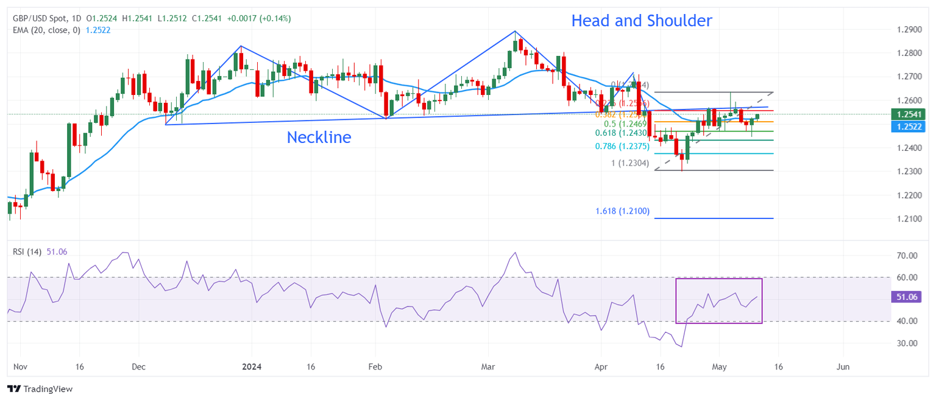Select the Head and Shoulder text annotation
This screenshot has width=936, height=401.
coord(641,21)
